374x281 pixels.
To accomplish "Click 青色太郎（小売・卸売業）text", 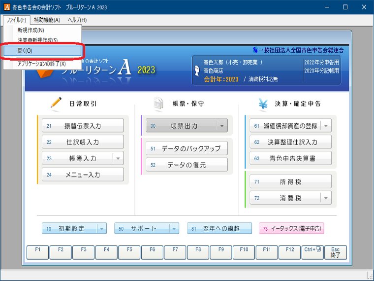I will [233, 63].
